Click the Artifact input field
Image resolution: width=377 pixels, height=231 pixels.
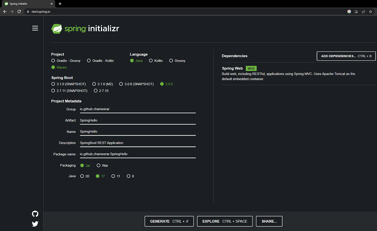[138, 120]
